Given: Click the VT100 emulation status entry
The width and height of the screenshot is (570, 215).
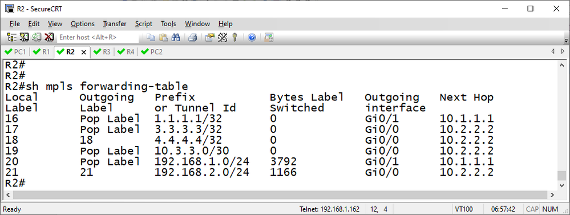Looking at the screenshot, I should 464,209.
